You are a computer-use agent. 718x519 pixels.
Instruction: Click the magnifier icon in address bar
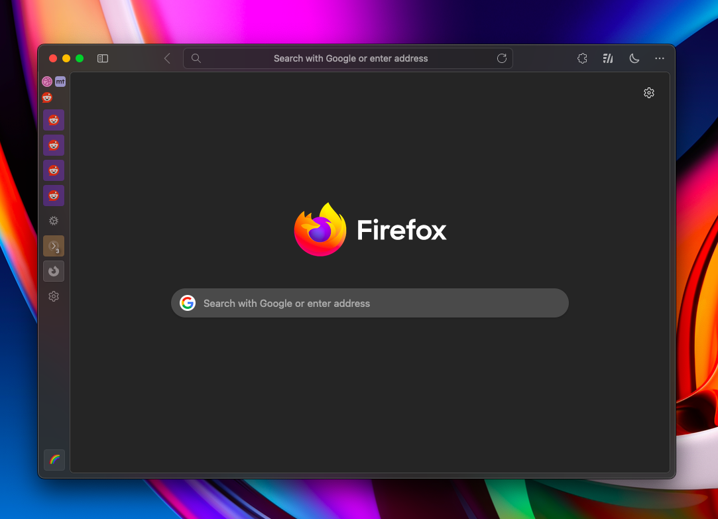click(196, 58)
